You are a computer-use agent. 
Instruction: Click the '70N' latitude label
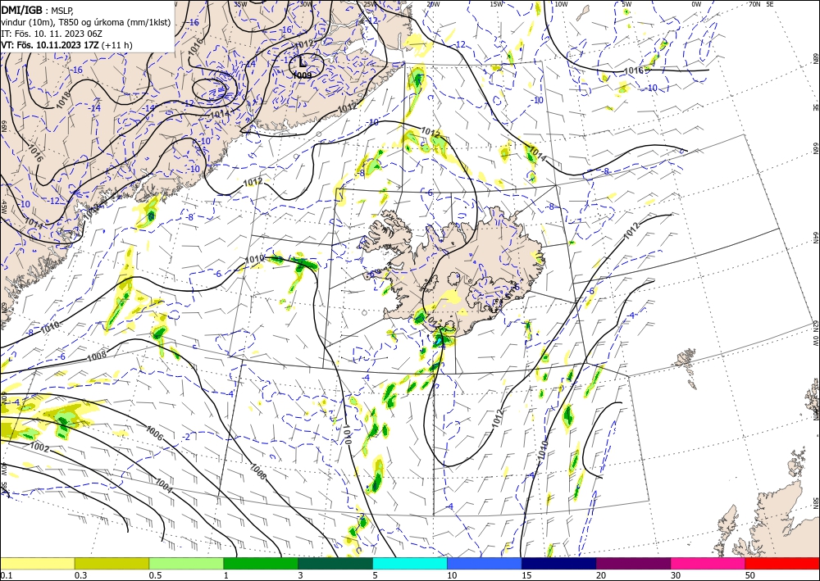tap(754, 3)
